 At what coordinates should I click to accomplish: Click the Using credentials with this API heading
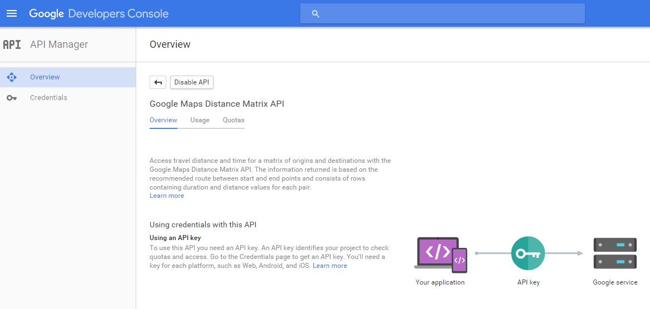[203, 225]
